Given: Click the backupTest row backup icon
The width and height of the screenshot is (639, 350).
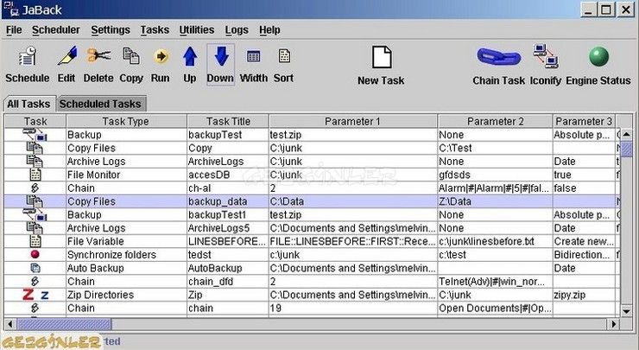Looking at the screenshot, I should coord(35,135).
